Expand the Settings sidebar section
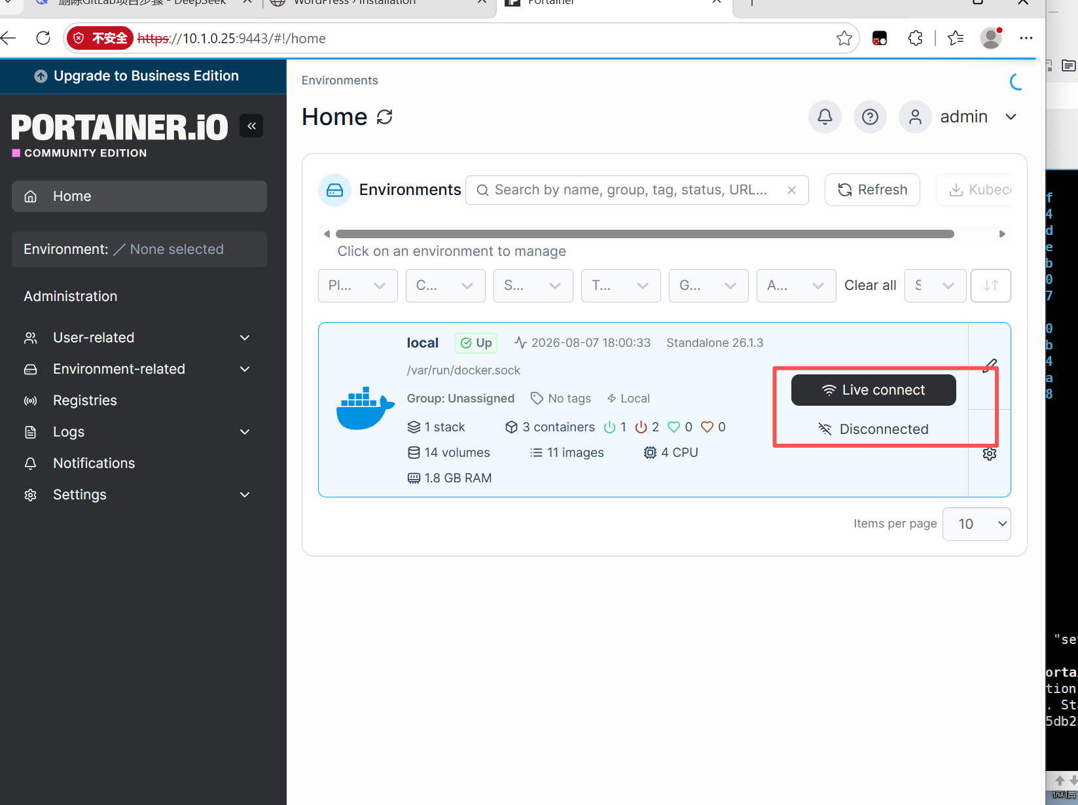The width and height of the screenshot is (1078, 805). pyautogui.click(x=139, y=495)
